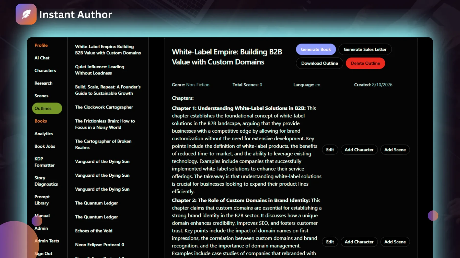The height and width of the screenshot is (258, 460).
Task: Download the outline
Action: [319, 63]
